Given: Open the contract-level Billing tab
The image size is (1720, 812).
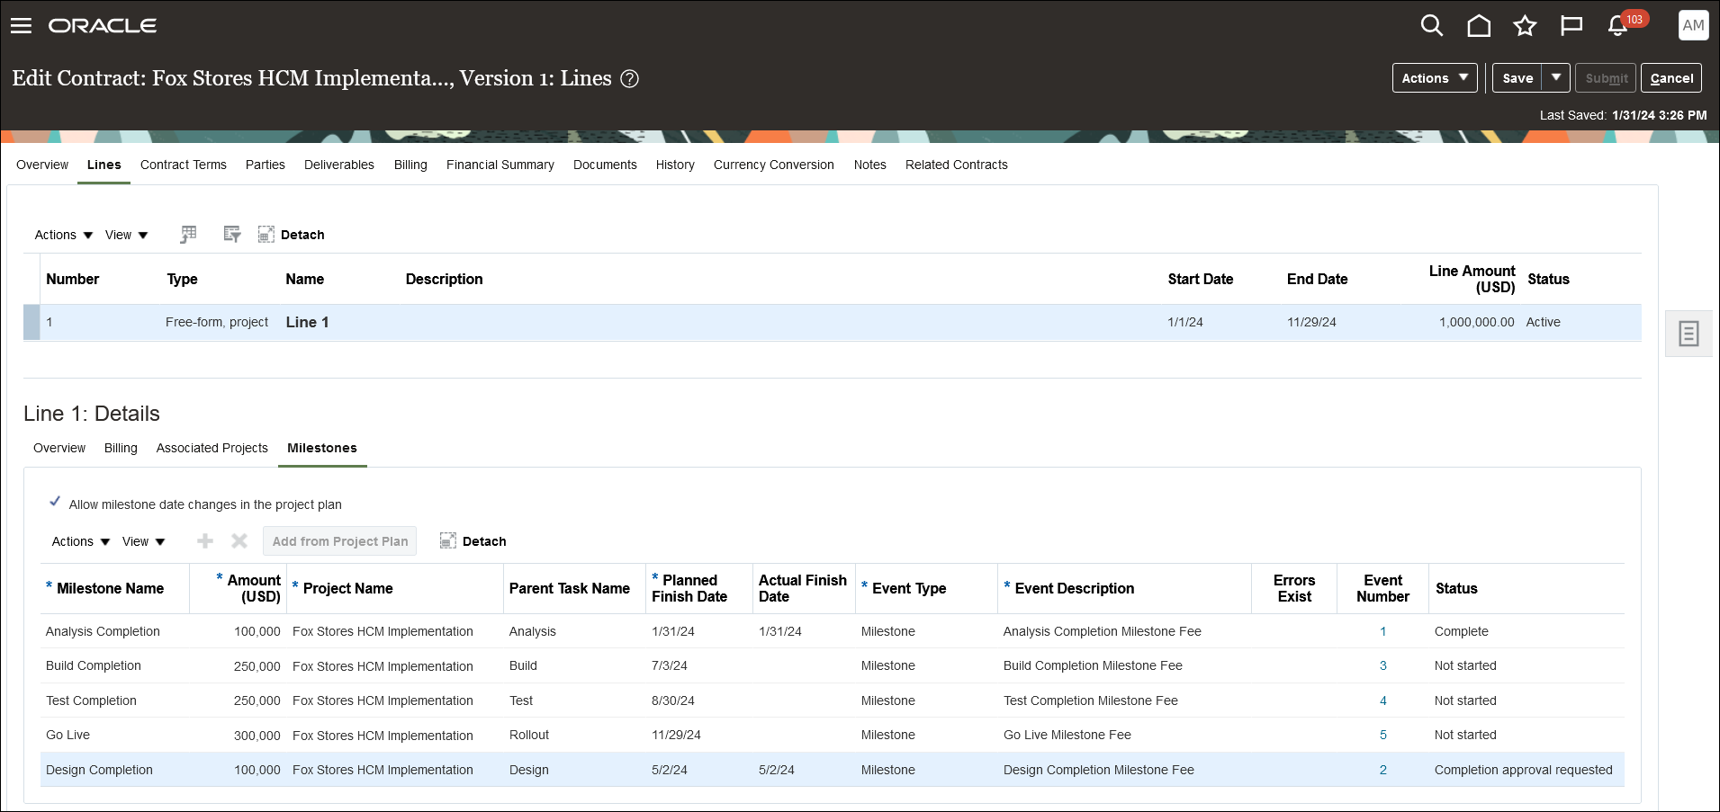Looking at the screenshot, I should point(410,165).
